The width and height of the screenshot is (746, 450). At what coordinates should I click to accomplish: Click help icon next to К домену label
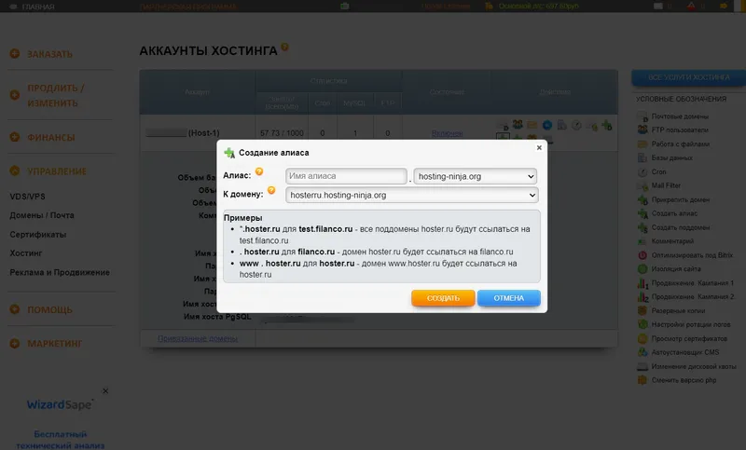point(271,190)
